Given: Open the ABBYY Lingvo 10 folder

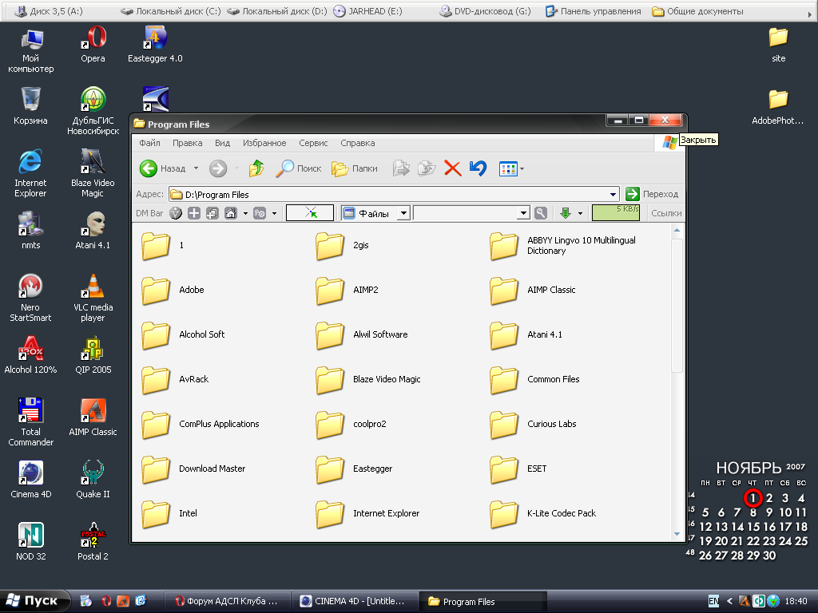Looking at the screenshot, I should tap(563, 246).
